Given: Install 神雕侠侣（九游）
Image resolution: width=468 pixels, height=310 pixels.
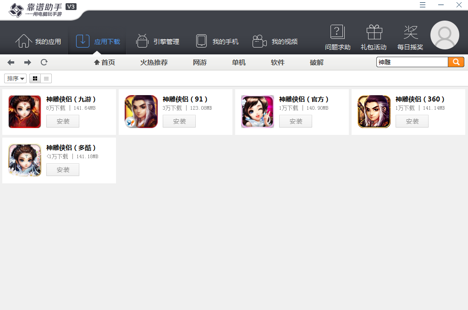Looking at the screenshot, I should coord(63,121).
